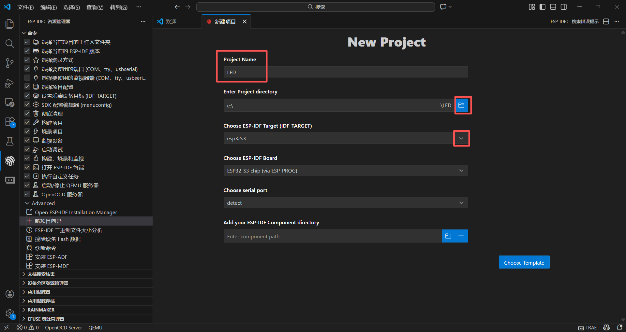The width and height of the screenshot is (626, 332).
Task: Click the title bar 搜索 command box
Action: pos(316,7)
